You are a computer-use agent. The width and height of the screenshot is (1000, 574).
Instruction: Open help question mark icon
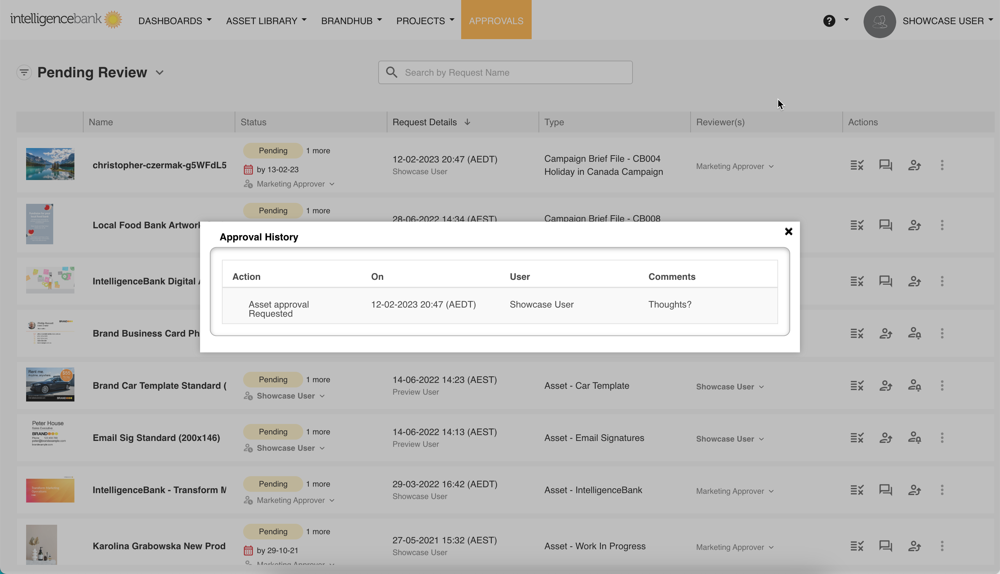point(829,21)
